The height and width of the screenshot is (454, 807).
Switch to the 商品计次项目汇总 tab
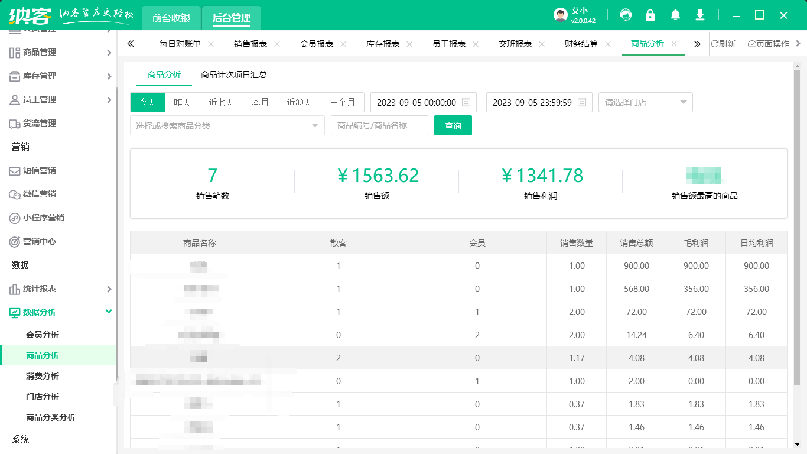point(233,75)
